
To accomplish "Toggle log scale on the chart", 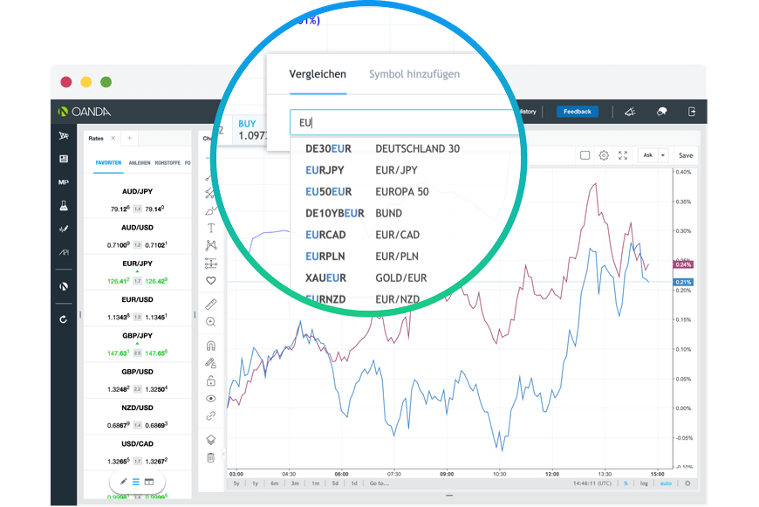I will [x=644, y=483].
